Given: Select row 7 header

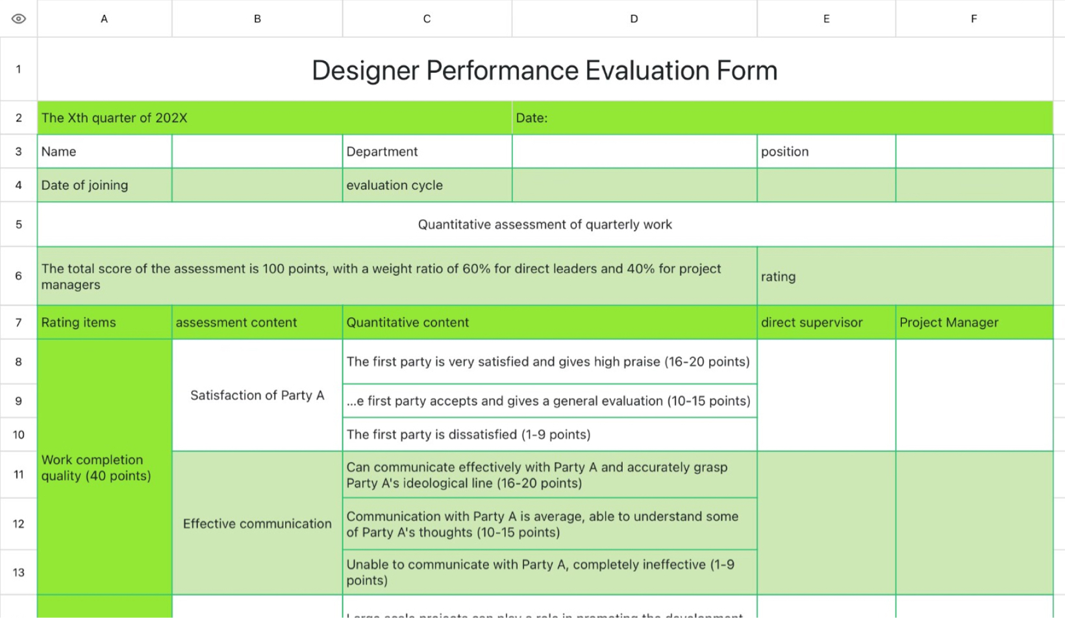Looking at the screenshot, I should click(19, 323).
